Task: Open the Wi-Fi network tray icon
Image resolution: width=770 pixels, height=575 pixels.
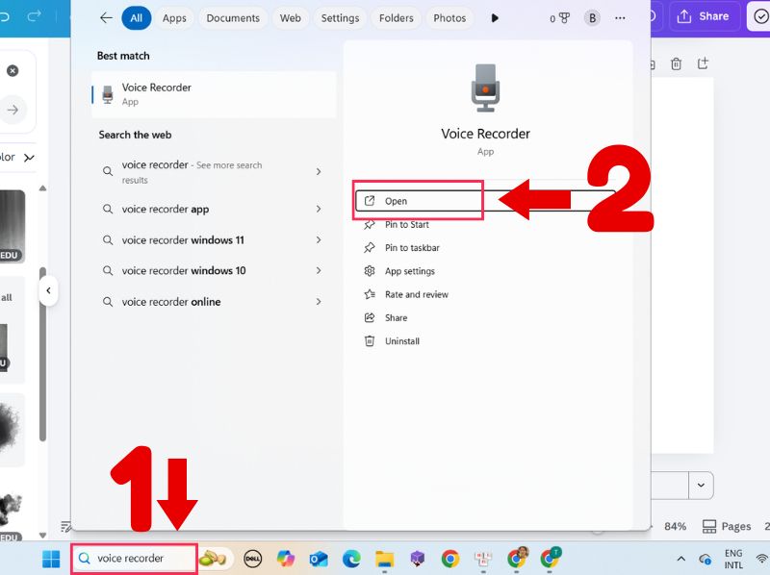Action: tap(762, 559)
